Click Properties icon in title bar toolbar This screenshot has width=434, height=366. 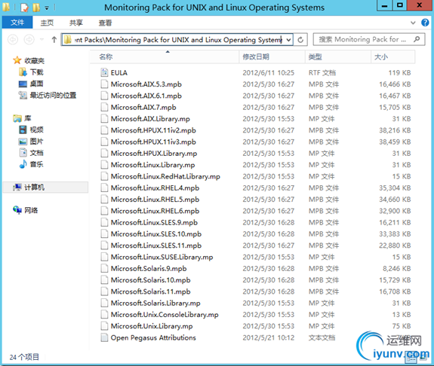[x=25, y=8]
